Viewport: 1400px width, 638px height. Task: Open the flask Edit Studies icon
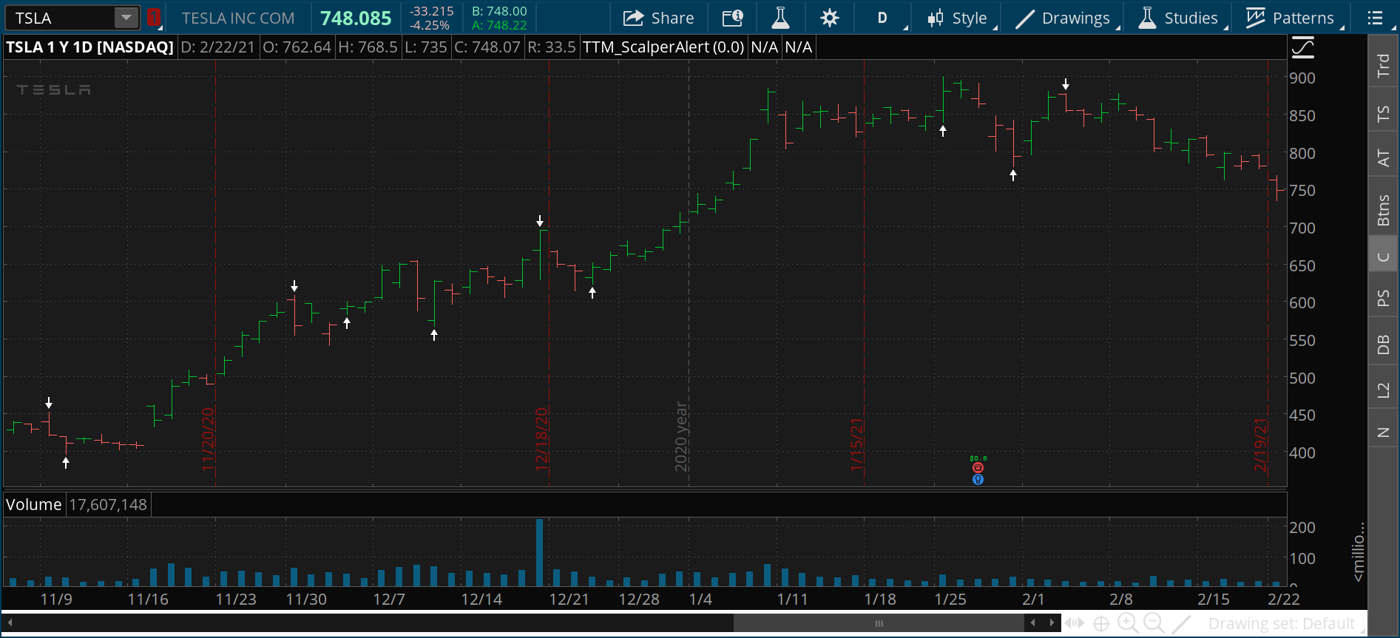(x=780, y=18)
